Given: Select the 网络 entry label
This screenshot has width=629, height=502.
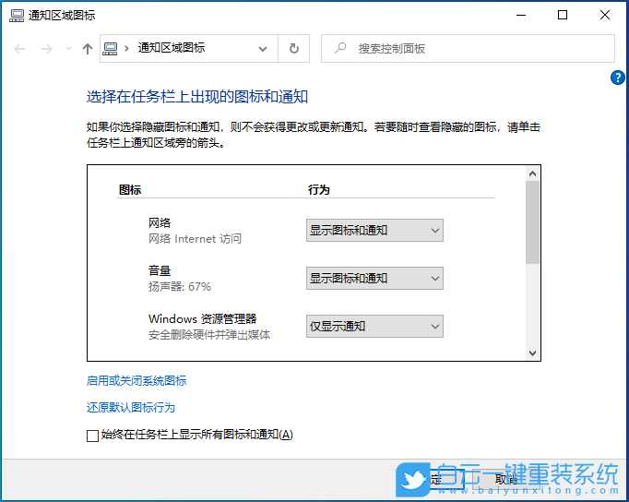Looking at the screenshot, I should 160,222.
